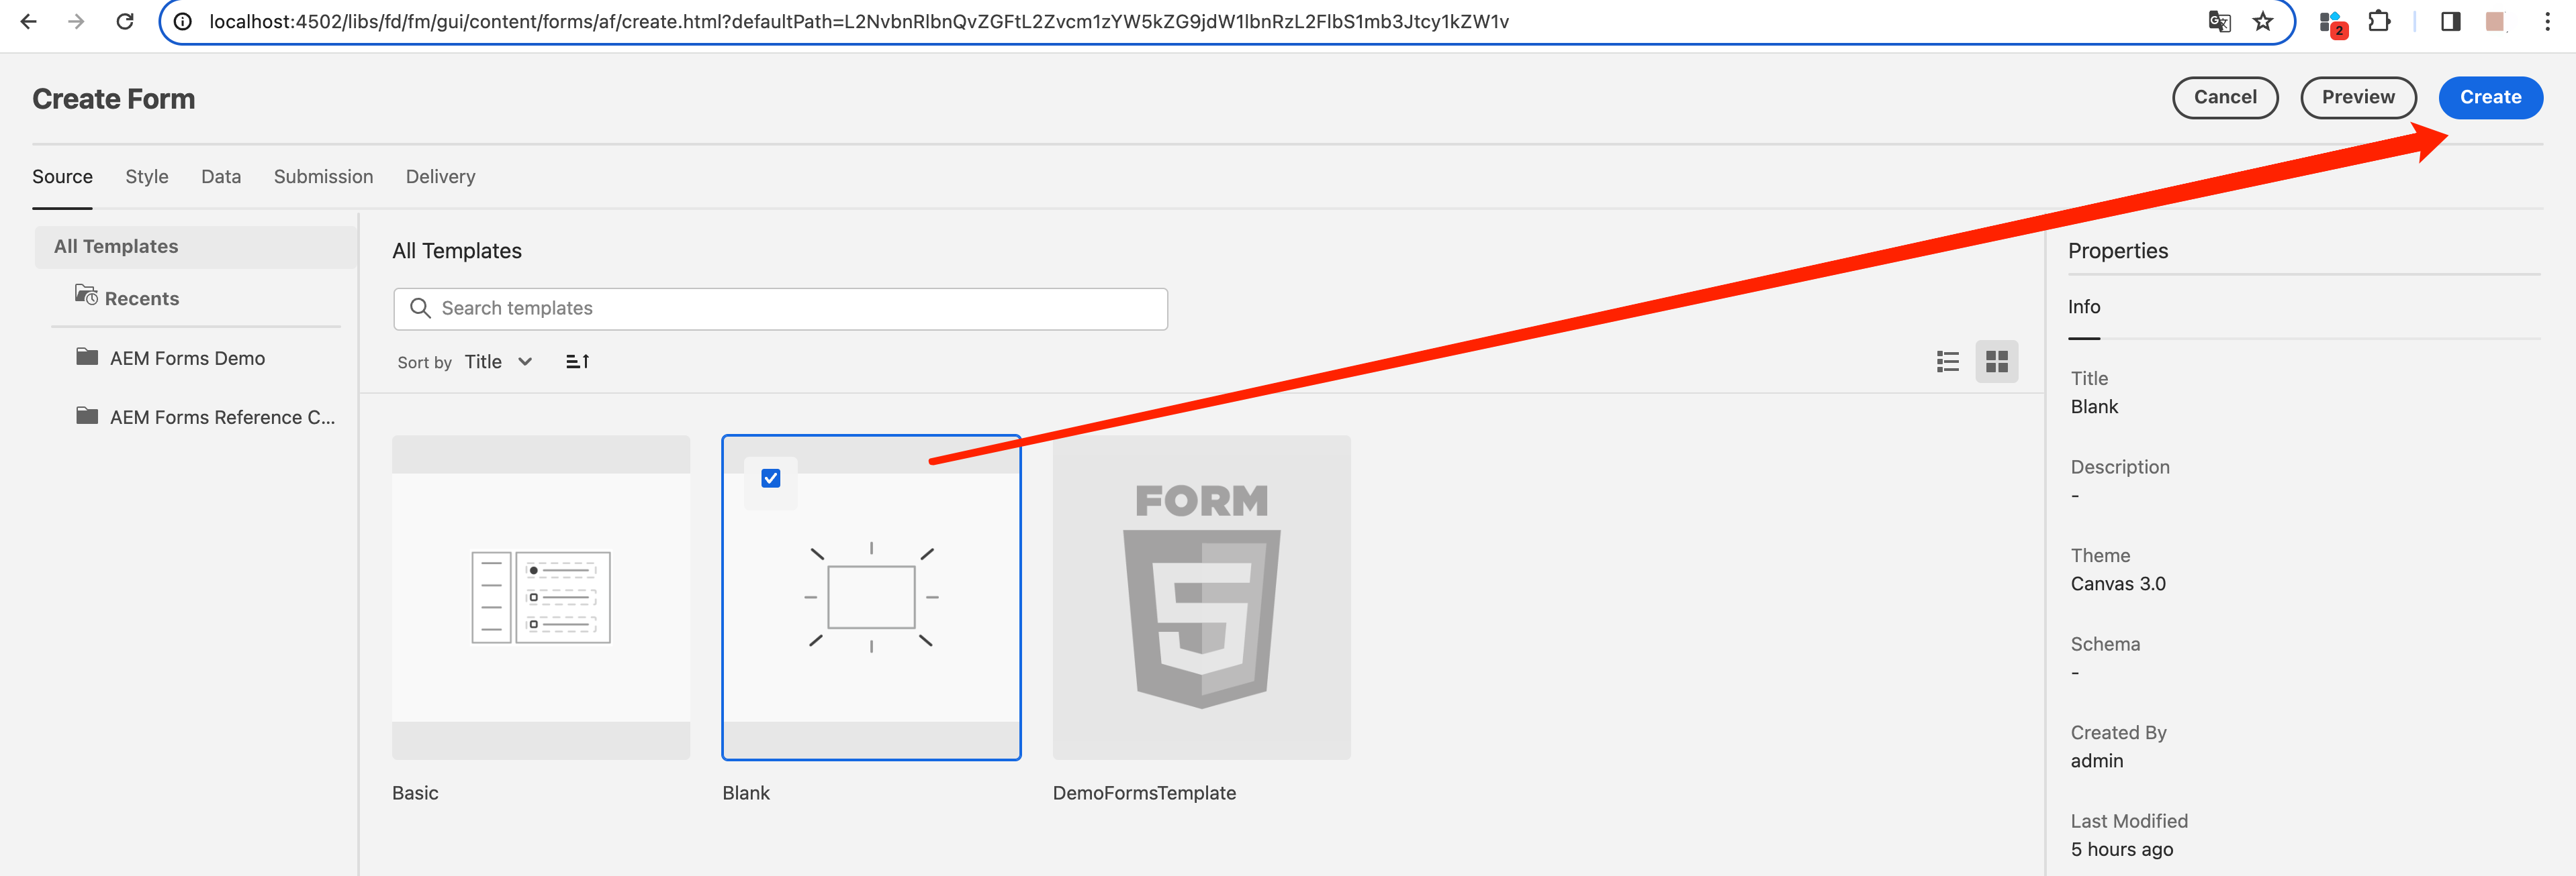2576x876 pixels.
Task: Open the Sort by Title dropdown
Action: click(499, 362)
